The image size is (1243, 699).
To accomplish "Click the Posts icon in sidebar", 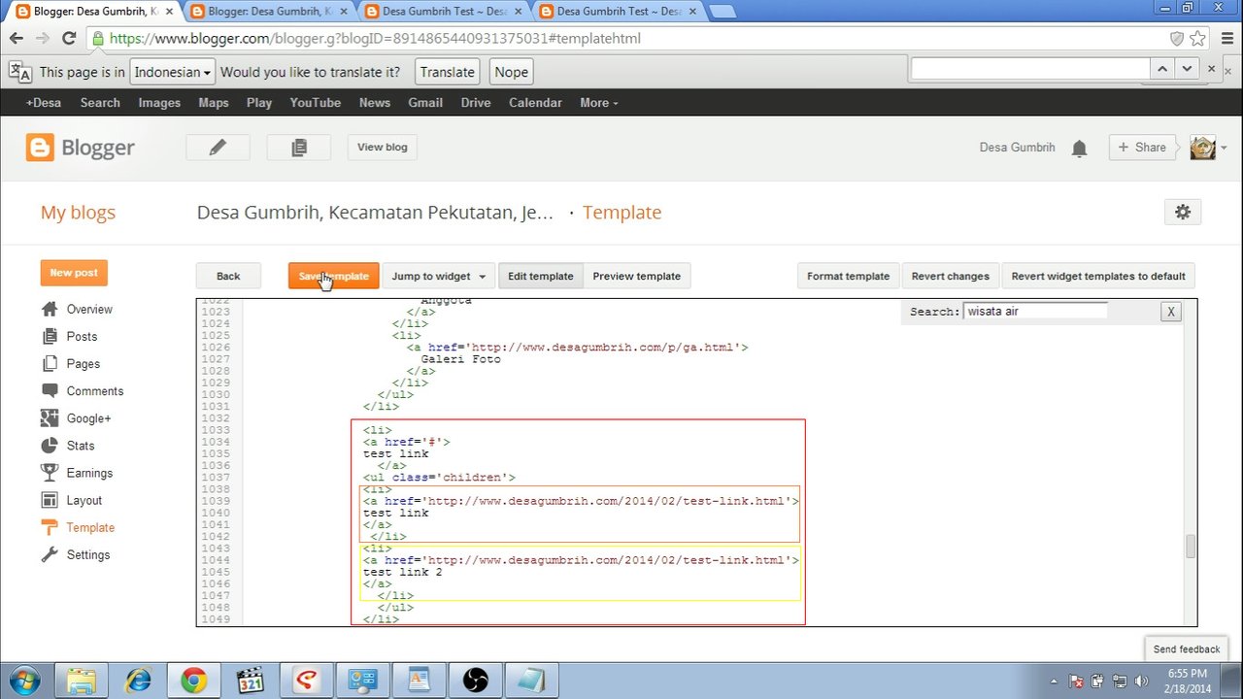I will point(50,336).
